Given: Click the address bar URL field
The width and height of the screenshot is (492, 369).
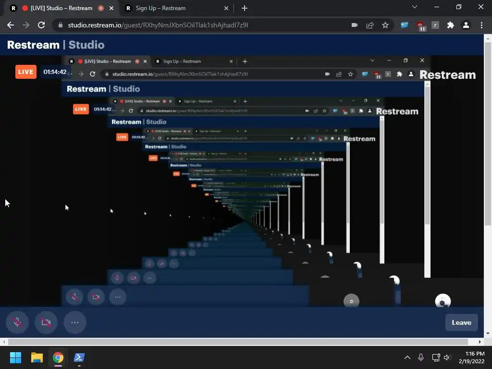Looking at the screenshot, I should point(201,25).
